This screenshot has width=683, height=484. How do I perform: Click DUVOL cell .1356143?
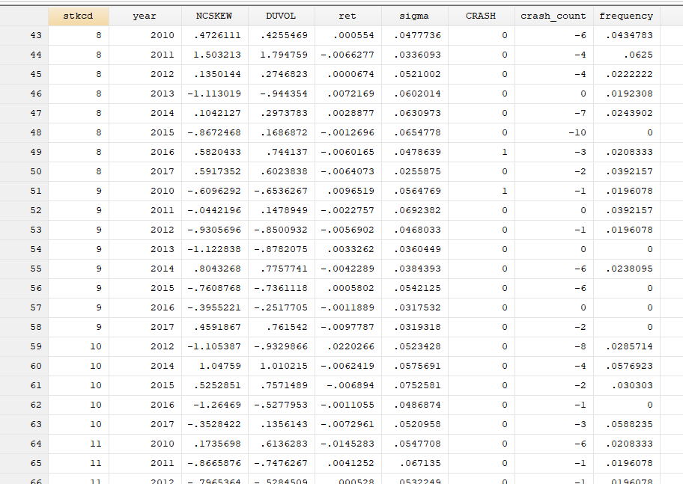[x=281, y=424]
